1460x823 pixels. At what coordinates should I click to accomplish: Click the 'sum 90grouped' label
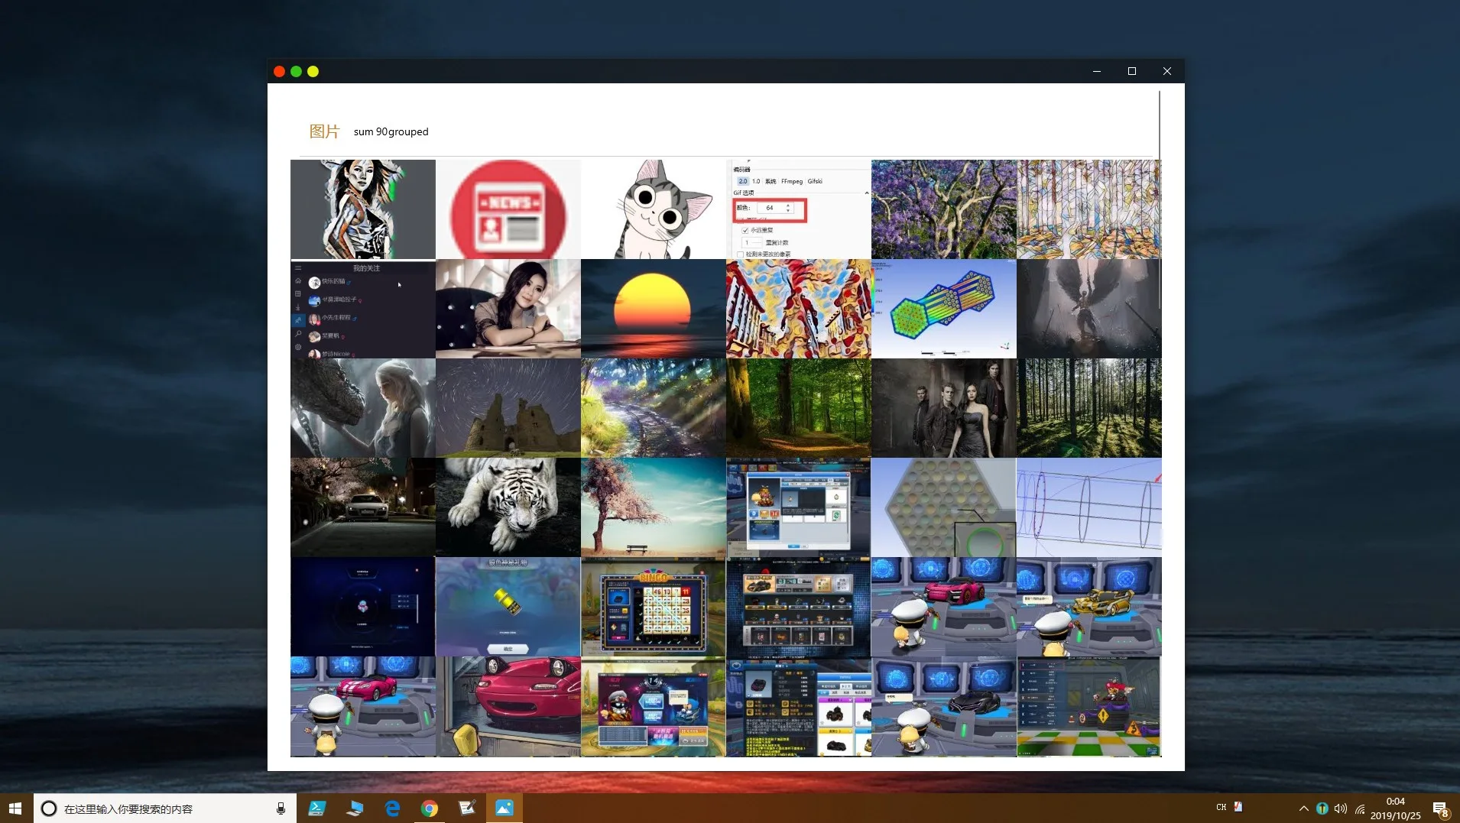(391, 131)
